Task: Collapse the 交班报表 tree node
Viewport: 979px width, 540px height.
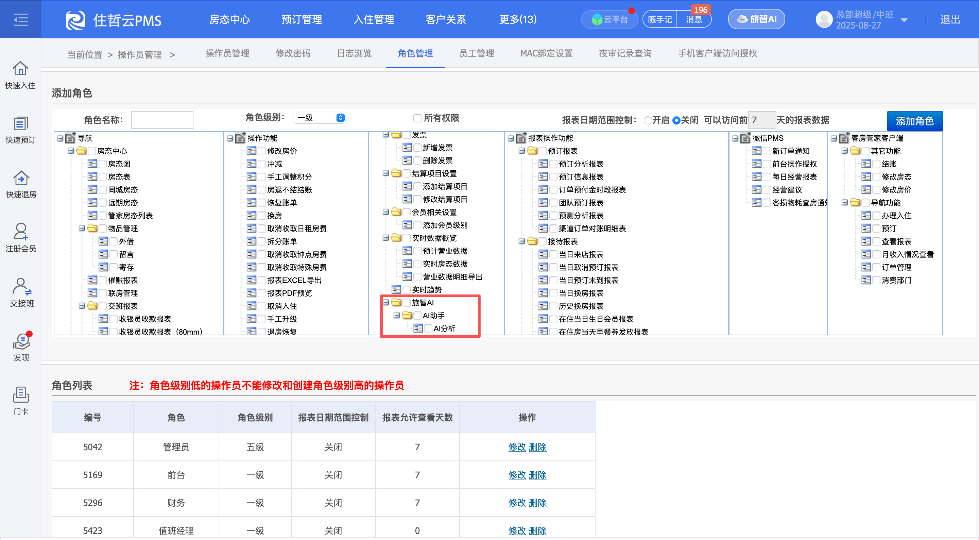Action: click(x=82, y=306)
